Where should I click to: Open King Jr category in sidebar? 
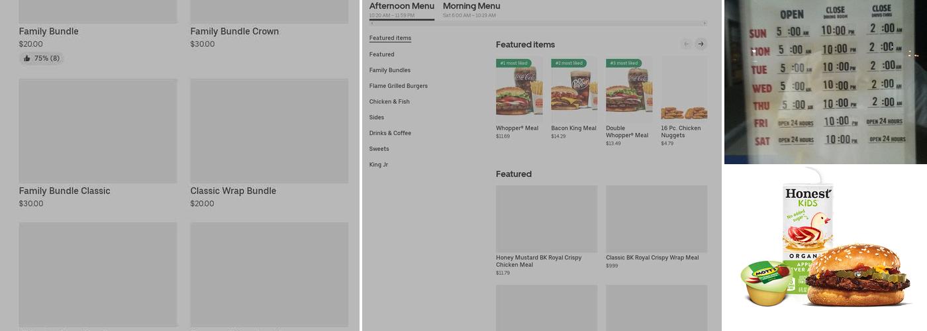click(378, 165)
